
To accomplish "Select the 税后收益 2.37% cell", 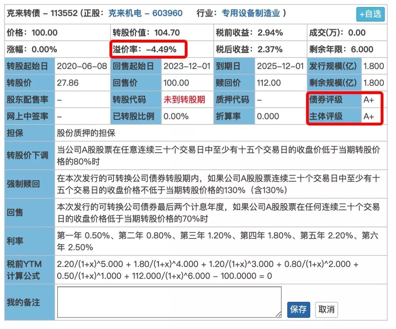I will pos(260,49).
